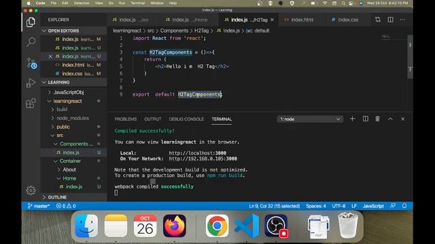The height and width of the screenshot is (244, 435).
Task: Launch Google Chrome from the Dock
Action: pos(217,226)
